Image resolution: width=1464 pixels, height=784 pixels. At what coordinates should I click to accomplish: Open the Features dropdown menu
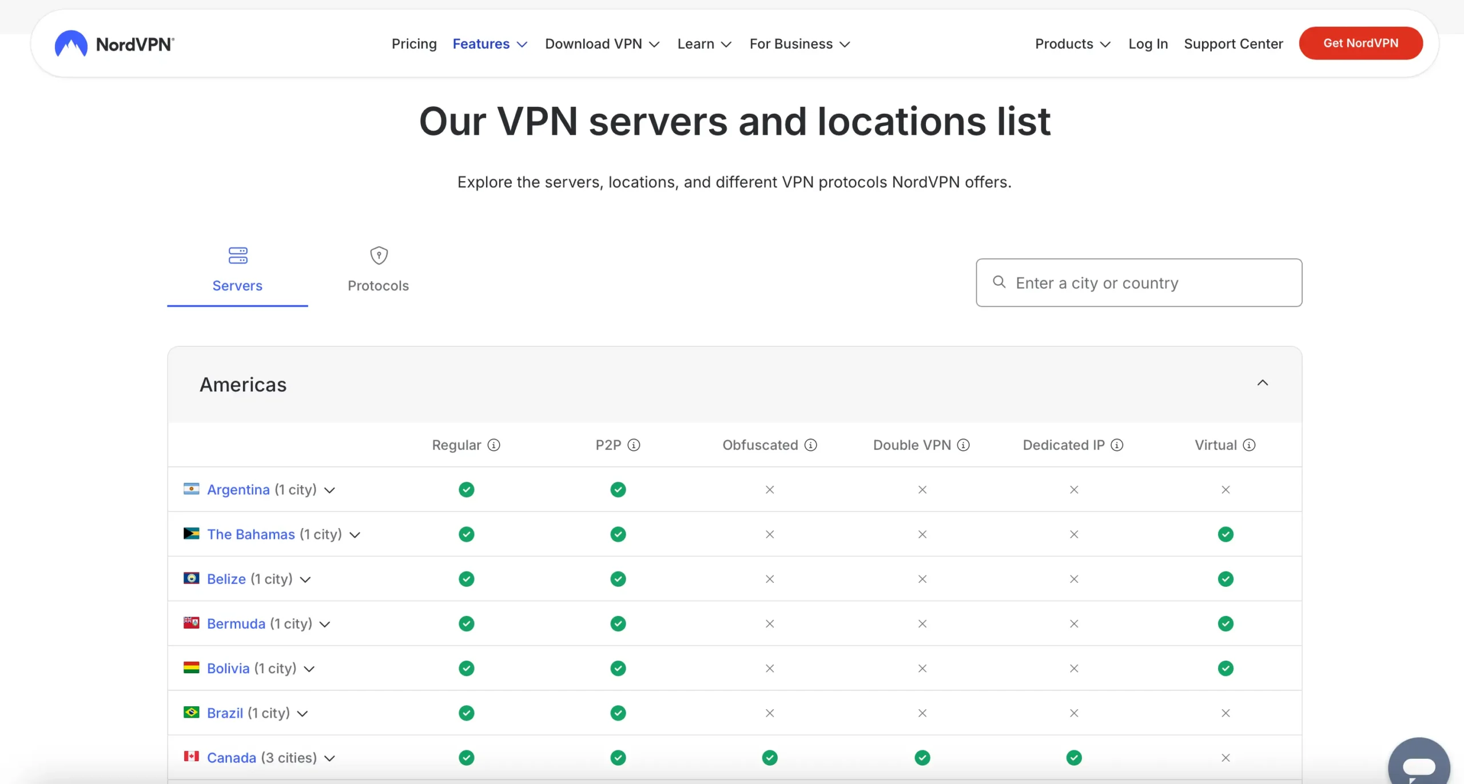(490, 44)
